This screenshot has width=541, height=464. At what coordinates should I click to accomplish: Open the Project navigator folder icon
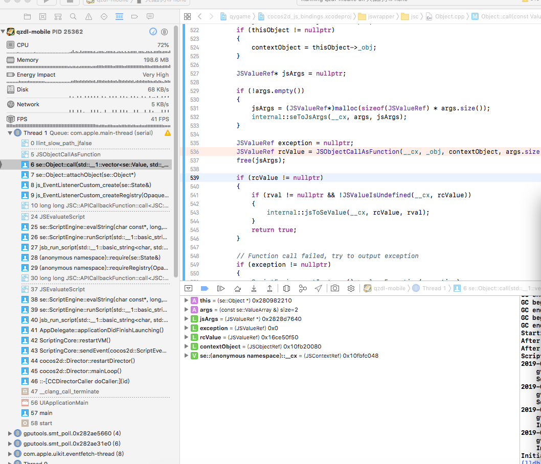pos(27,16)
